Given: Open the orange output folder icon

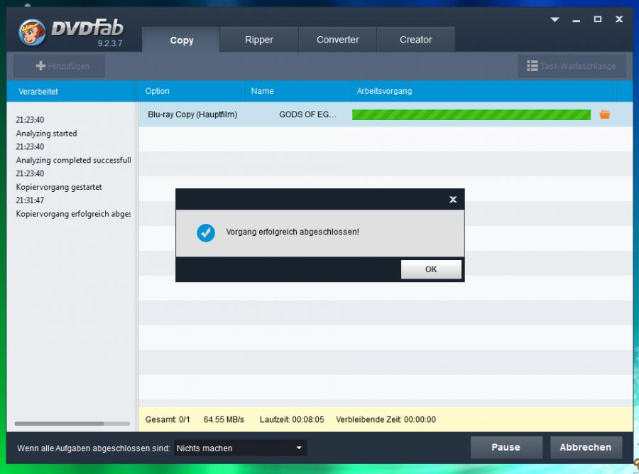Looking at the screenshot, I should pyautogui.click(x=605, y=114).
